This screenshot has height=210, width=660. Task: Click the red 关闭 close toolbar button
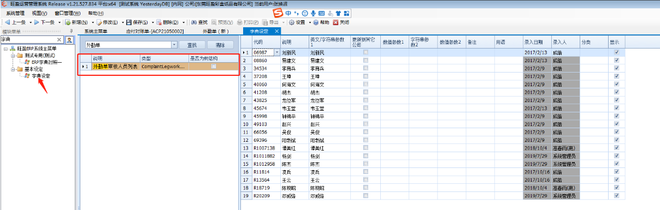[341, 22]
